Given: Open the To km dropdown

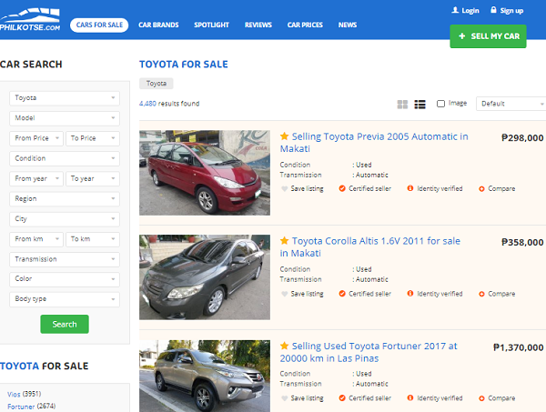Looking at the screenshot, I should point(93,239).
